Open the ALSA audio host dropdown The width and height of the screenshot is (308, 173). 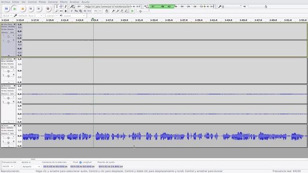[x=7, y=15]
